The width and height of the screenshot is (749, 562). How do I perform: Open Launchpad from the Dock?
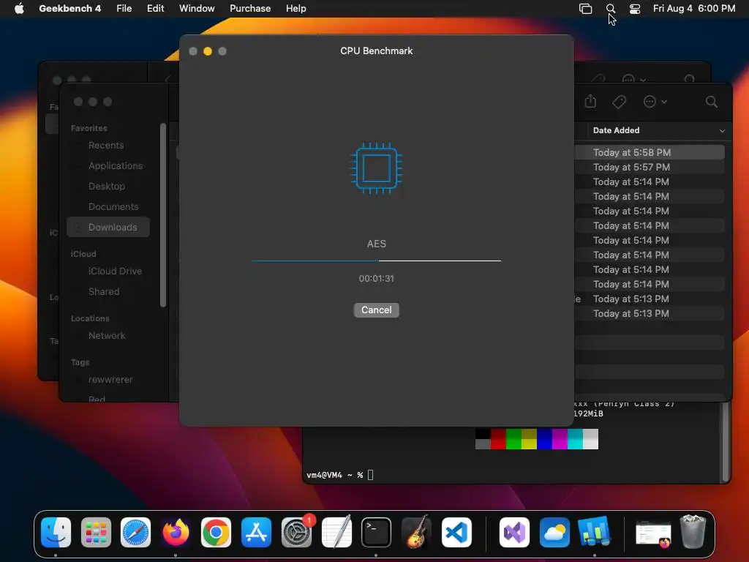coord(96,533)
